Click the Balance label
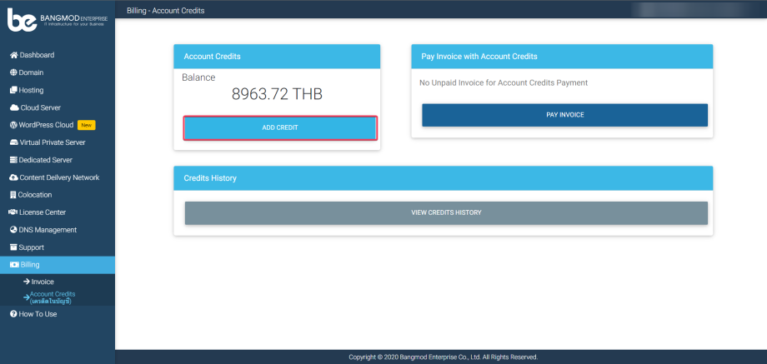Screen dimensions: 767x364 pos(198,77)
